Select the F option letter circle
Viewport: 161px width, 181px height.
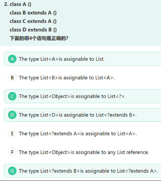click(12, 152)
